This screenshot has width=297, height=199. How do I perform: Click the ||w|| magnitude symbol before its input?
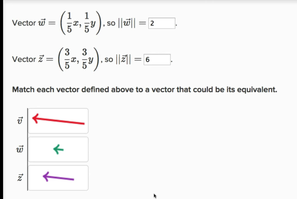tap(127, 24)
